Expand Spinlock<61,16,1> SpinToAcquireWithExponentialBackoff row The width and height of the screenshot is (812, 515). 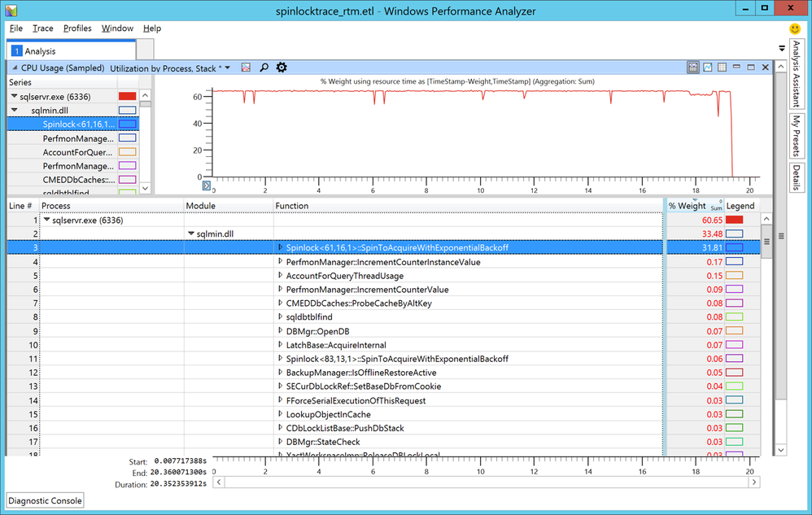pos(280,247)
